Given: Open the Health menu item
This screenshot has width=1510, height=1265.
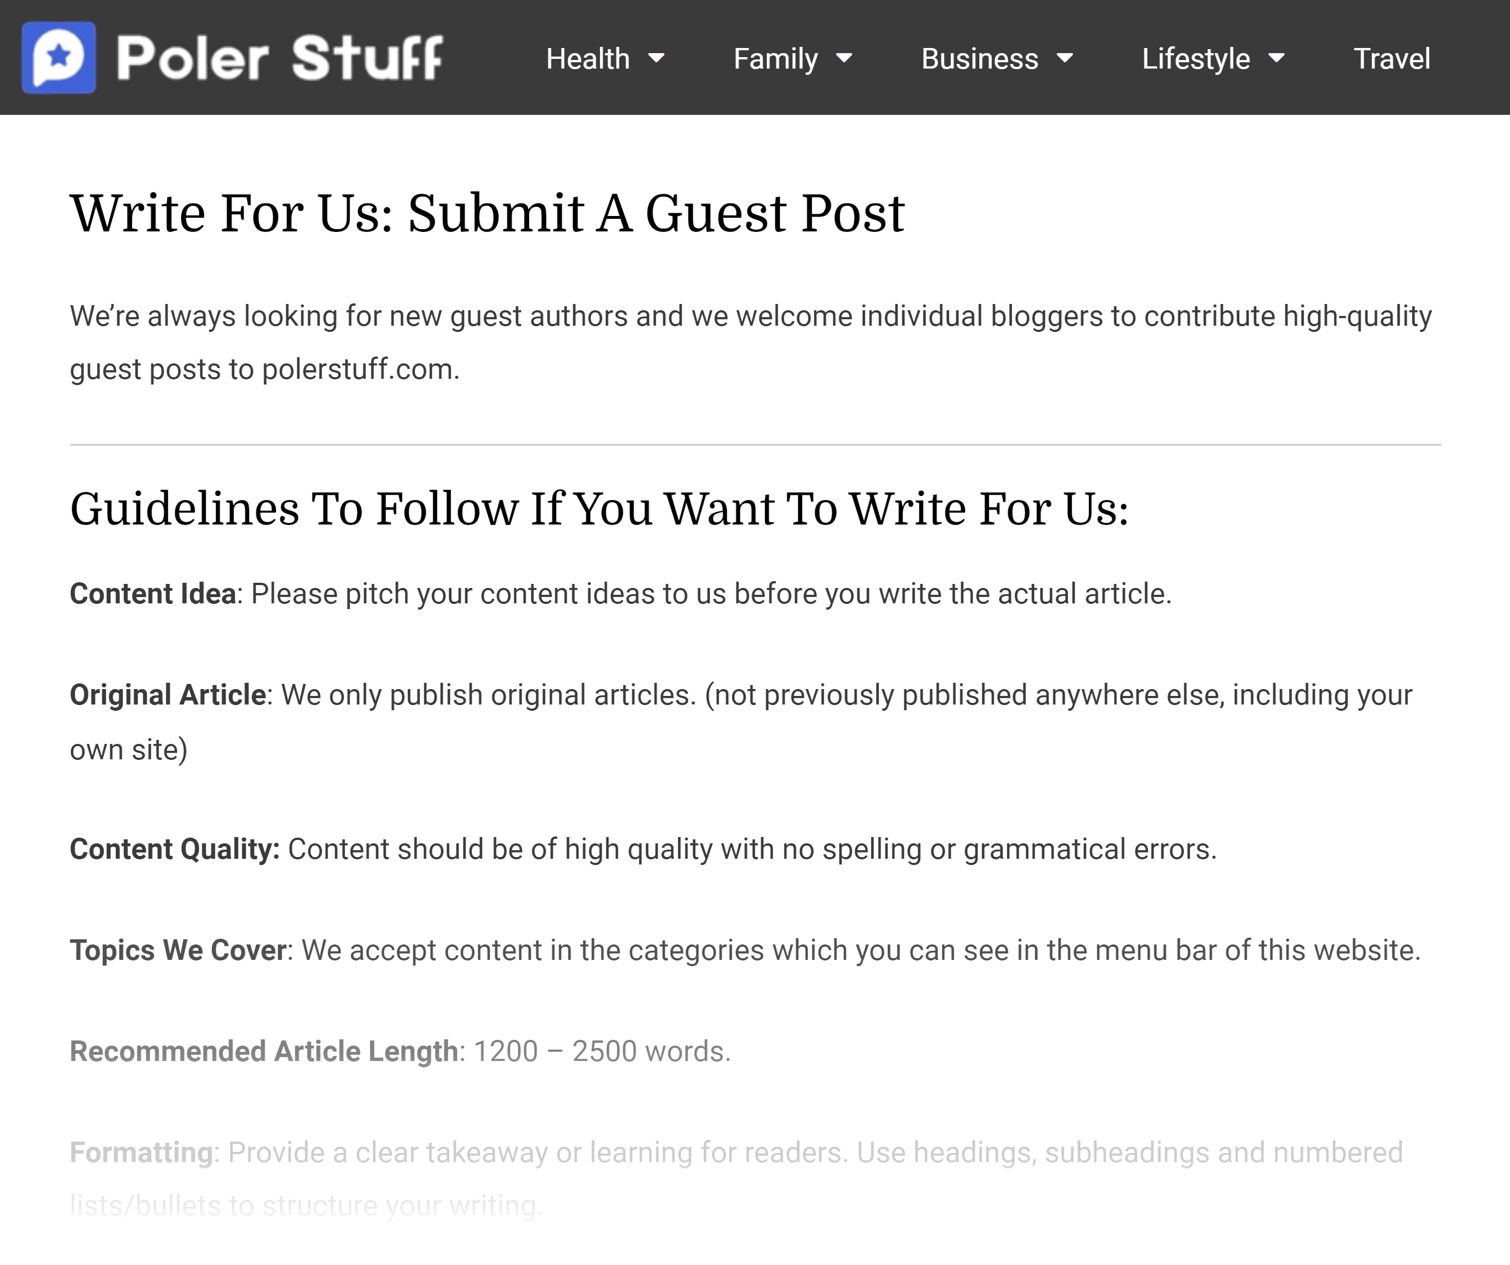Looking at the screenshot, I should click(587, 58).
